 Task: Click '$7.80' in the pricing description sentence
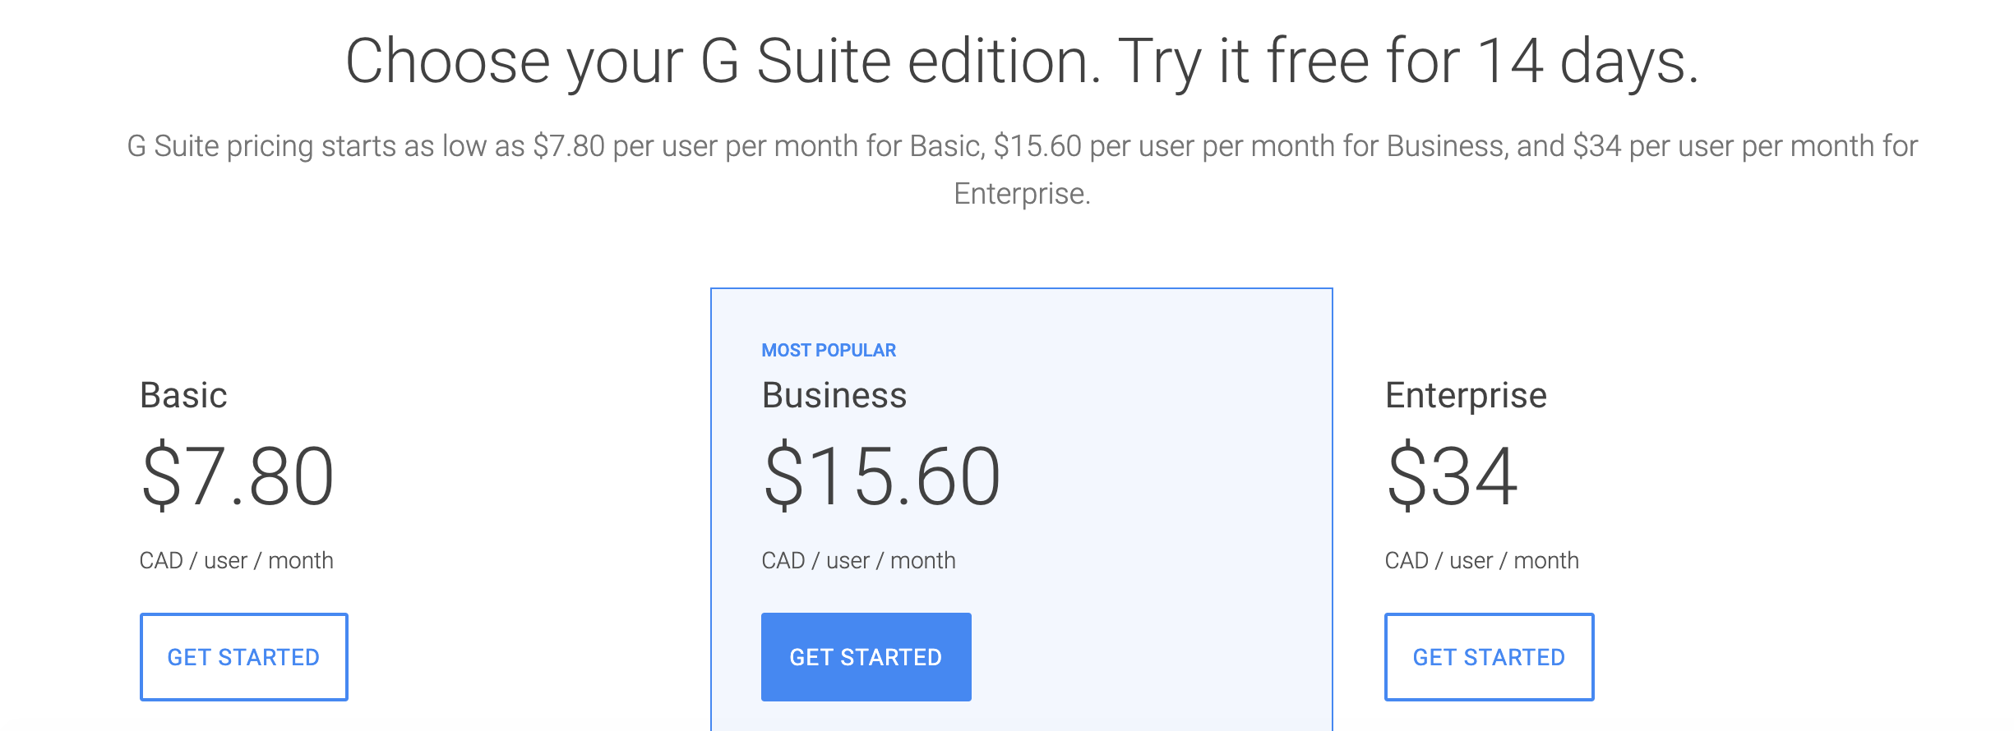[569, 146]
